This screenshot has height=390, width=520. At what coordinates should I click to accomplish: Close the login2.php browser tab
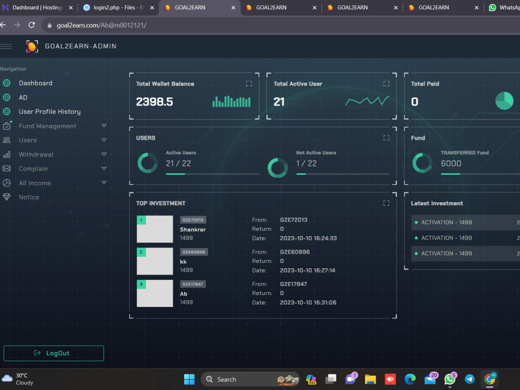tap(152, 8)
